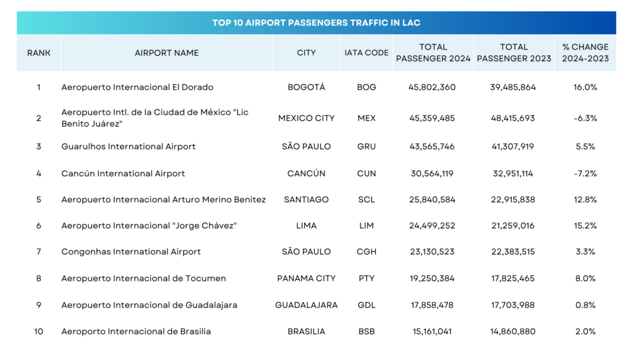633x356 pixels.
Task: Click the RANK column header
Action: pyautogui.click(x=38, y=53)
